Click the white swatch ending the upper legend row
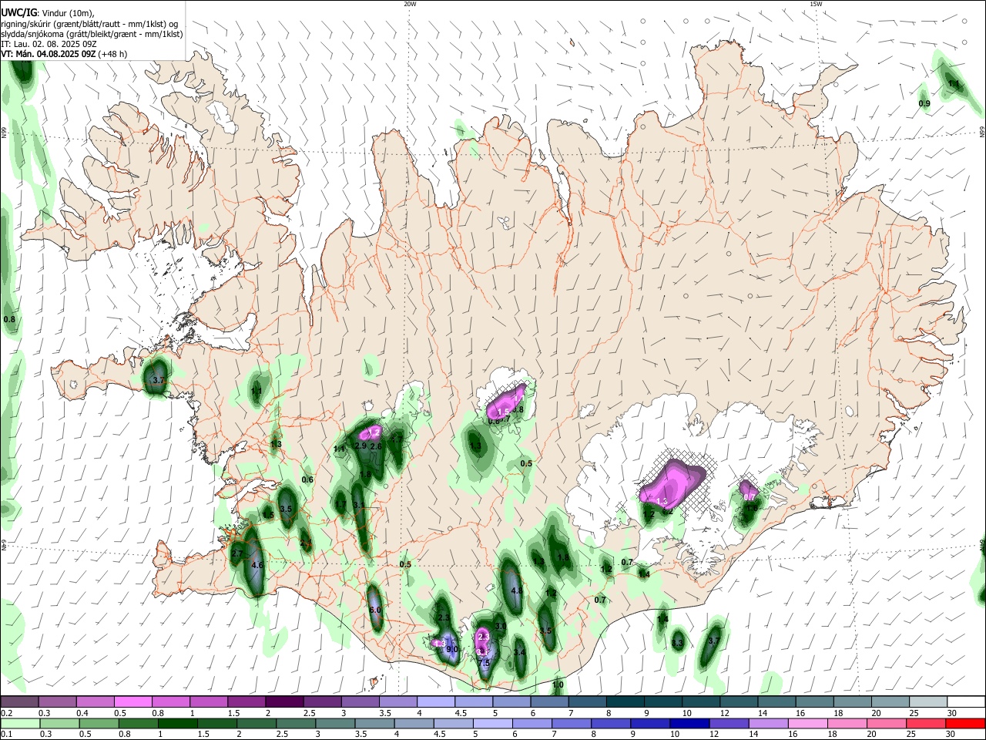This screenshot has height=740, width=986. click(x=964, y=701)
